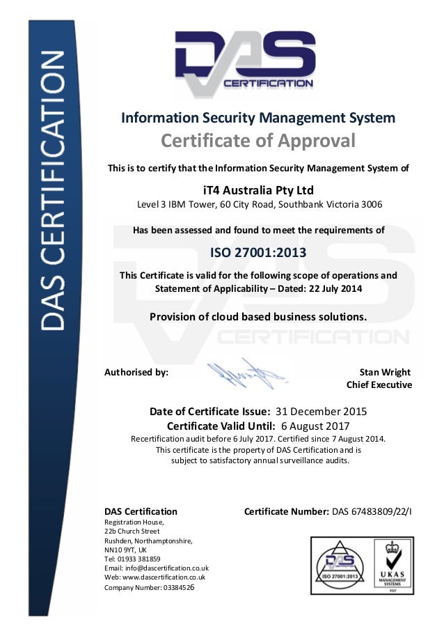Click 'Provision of cloud based business solutions.'
444x629 pixels.
coord(258,316)
